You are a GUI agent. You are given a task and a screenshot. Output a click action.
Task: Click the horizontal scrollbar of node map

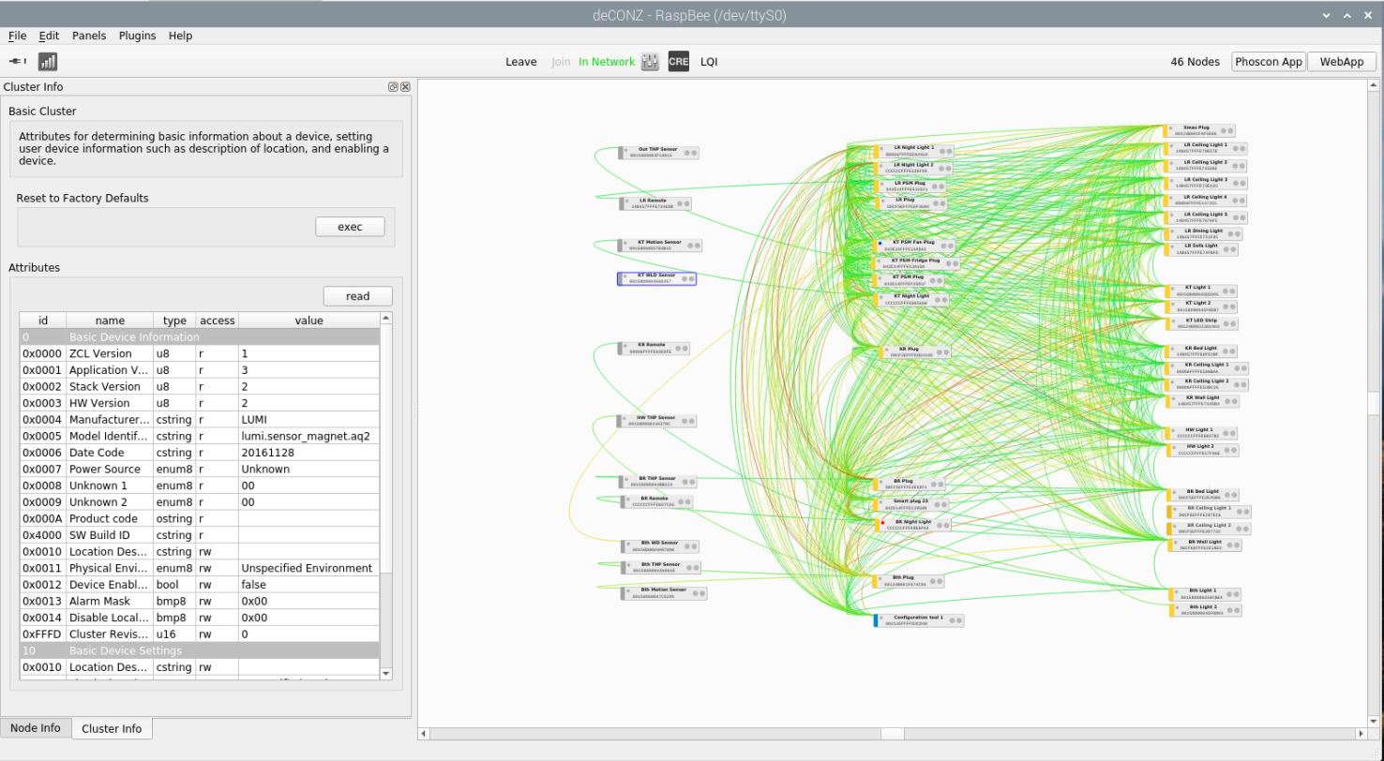(892, 734)
